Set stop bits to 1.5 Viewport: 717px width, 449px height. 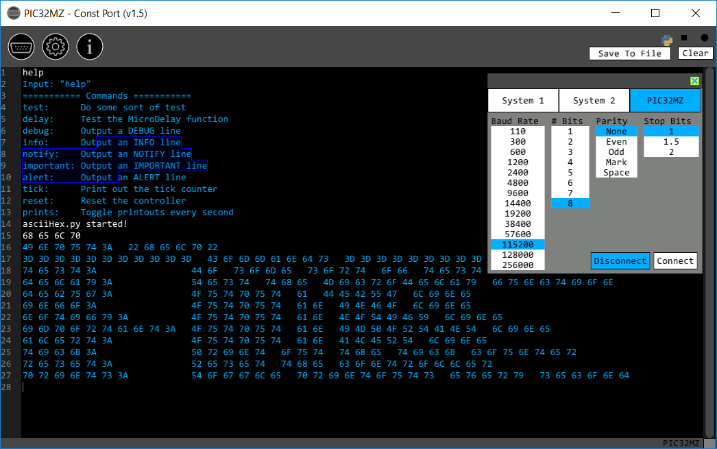pyautogui.click(x=671, y=142)
